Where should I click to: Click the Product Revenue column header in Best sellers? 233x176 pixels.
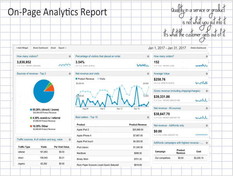click(138, 125)
